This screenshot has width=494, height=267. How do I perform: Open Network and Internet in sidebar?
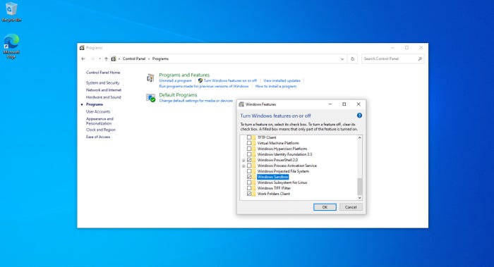pos(104,90)
